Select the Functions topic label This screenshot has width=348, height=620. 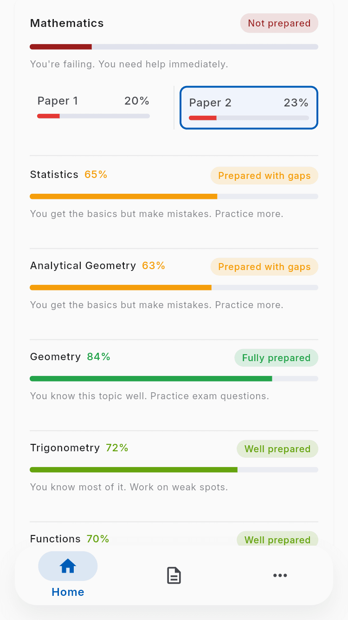[55, 539]
